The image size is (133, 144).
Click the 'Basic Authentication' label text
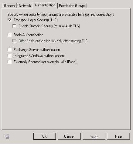point(29,35)
